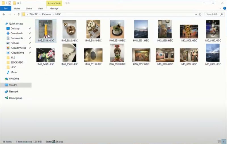Go up one folder level arrow
Image resolution: width=227 pixels, height=144 pixels.
19,14
